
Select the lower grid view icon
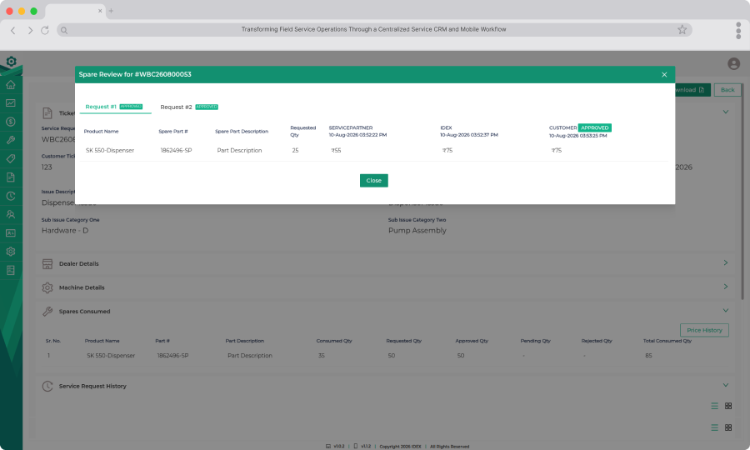coord(728,427)
